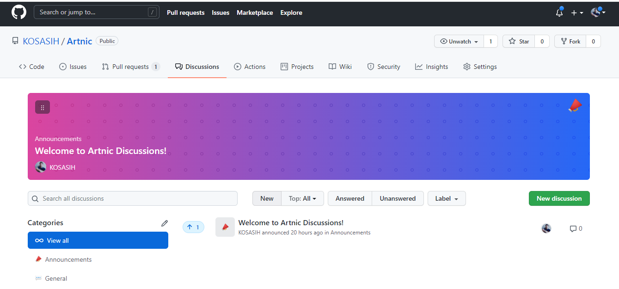
Task: Click the Unwatch button
Action: point(459,41)
